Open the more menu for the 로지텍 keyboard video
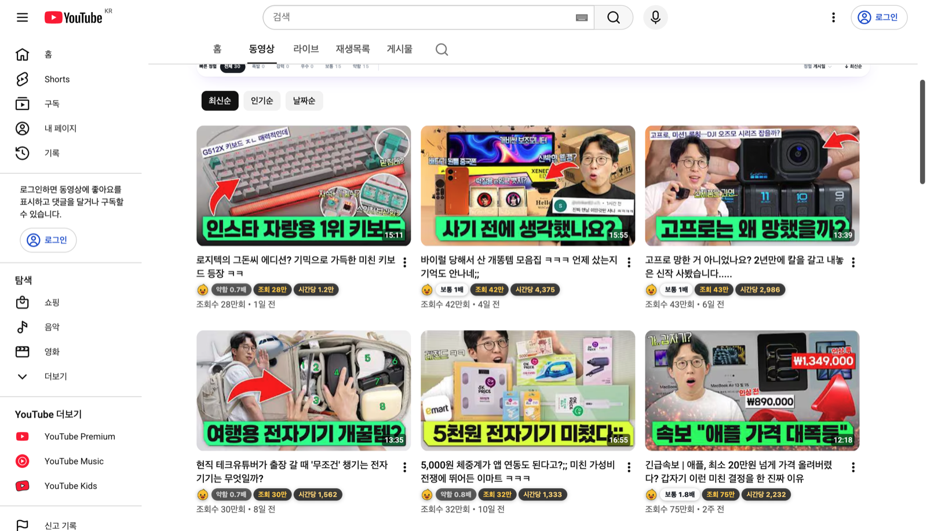This screenshot has height=531, width=927. coord(404,262)
